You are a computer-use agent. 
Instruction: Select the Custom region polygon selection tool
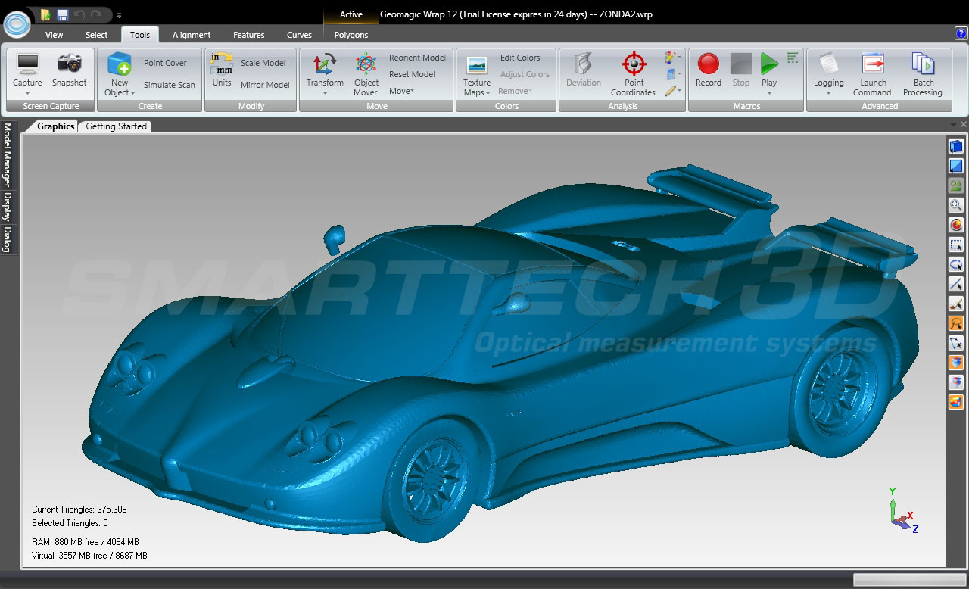(x=956, y=343)
